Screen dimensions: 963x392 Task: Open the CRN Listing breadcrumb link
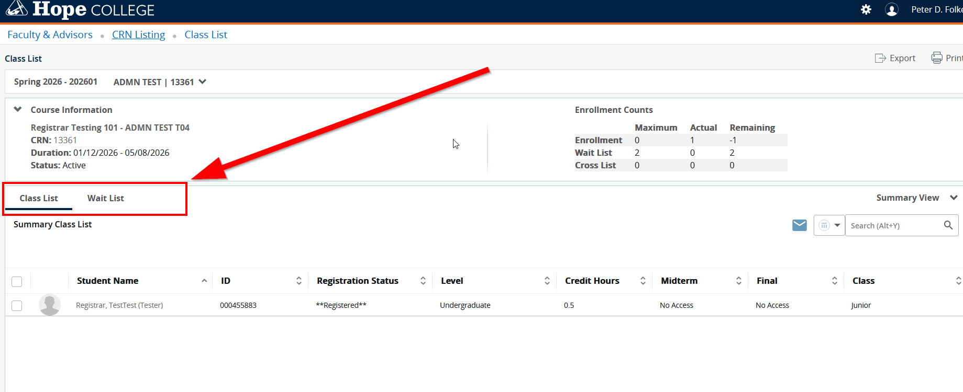[x=138, y=34]
